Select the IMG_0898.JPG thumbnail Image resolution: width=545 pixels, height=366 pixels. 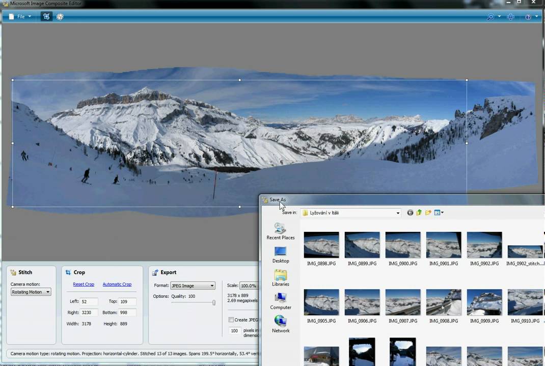point(321,245)
